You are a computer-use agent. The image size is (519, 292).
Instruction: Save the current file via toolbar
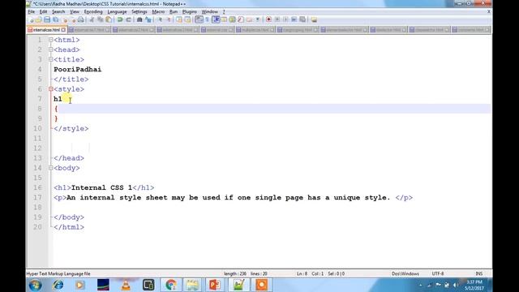(47, 19)
